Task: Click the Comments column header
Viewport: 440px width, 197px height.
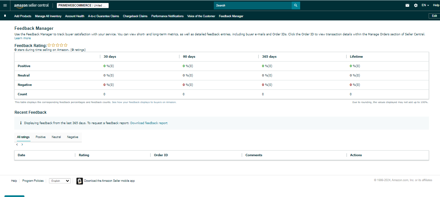Action: (254, 155)
